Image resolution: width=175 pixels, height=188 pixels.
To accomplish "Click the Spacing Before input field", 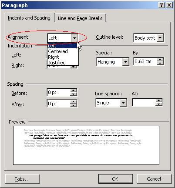I will [x=59, y=92].
